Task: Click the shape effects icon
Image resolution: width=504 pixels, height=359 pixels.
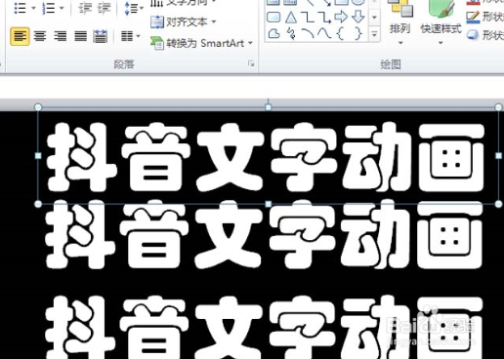Action: 473,35
